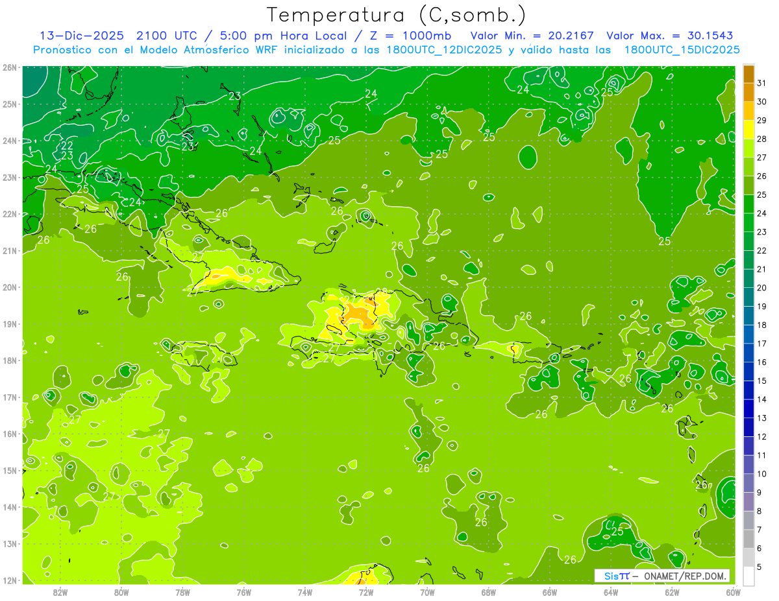Click the "74W" longitude axis label
The image size is (779, 601).
(x=305, y=592)
